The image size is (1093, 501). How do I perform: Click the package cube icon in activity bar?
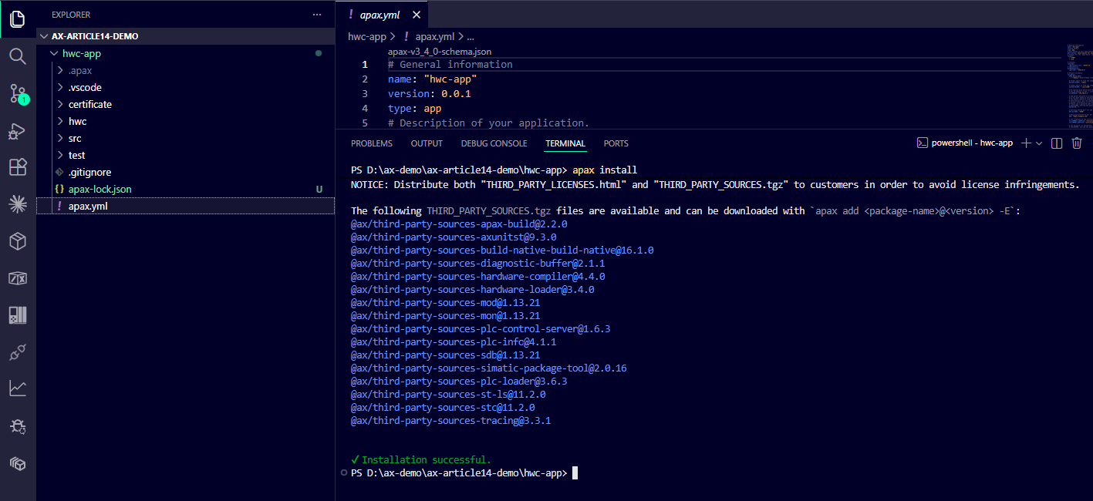pos(17,241)
